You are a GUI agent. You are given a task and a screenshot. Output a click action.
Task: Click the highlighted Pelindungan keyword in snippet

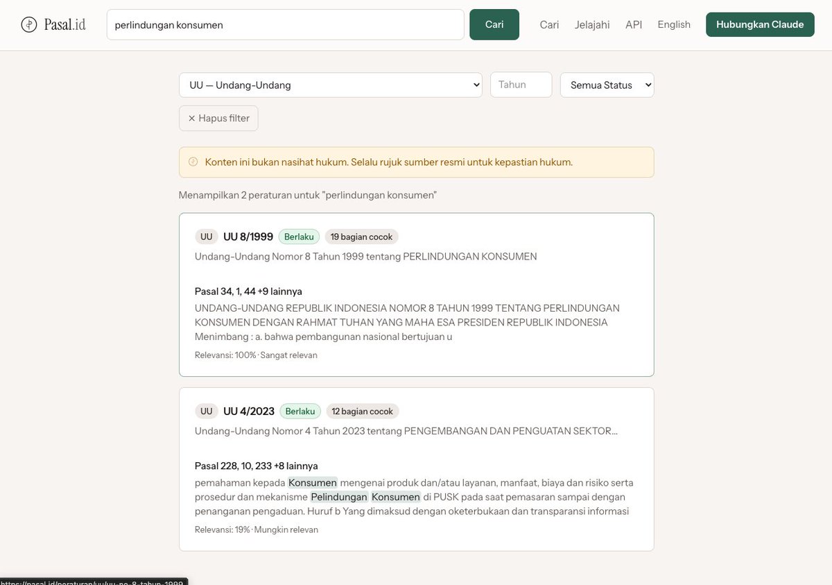(339, 497)
